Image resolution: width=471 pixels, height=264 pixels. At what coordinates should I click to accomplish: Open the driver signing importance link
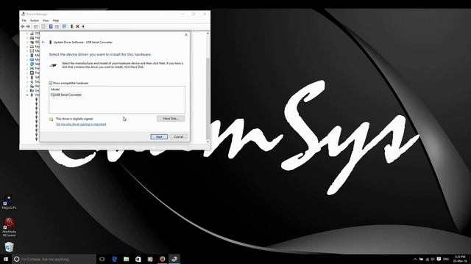81,124
